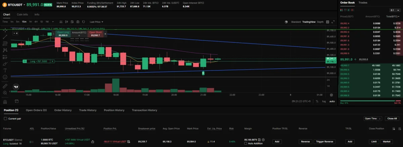Check the Current pair checkbox
Image resolution: width=403 pixels, height=147 pixels.
coord(5,119)
